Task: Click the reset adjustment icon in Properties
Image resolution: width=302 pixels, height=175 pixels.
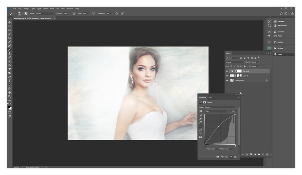Action: coord(226,156)
